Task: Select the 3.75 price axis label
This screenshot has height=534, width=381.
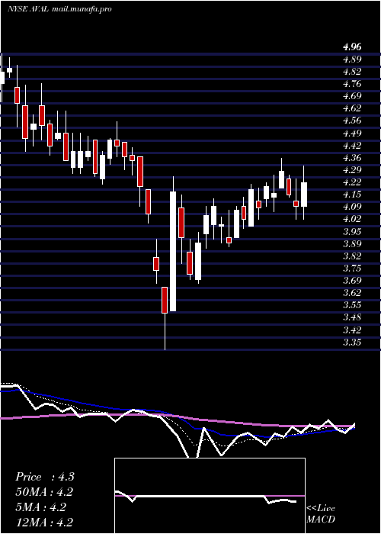Action: tap(352, 269)
